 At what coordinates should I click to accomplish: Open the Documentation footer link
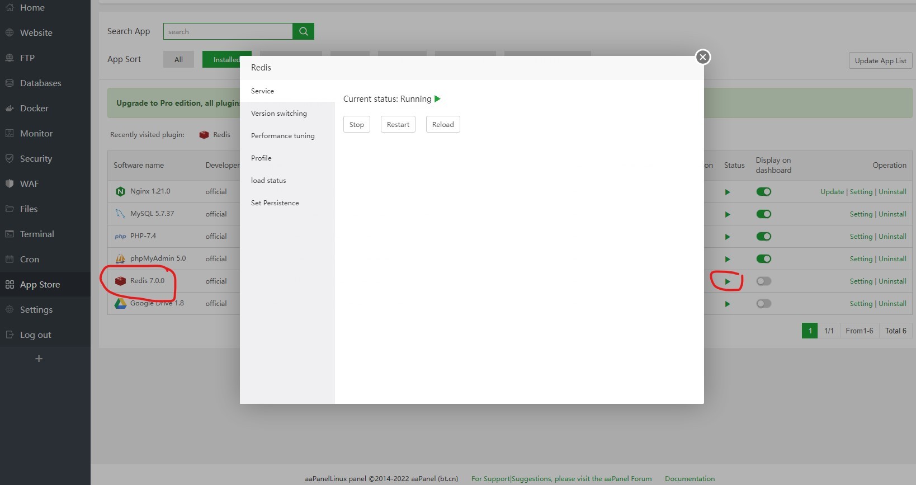(x=690, y=478)
